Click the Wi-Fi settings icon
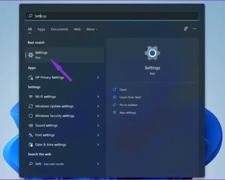This screenshot has height=180, width=225. coord(31,97)
